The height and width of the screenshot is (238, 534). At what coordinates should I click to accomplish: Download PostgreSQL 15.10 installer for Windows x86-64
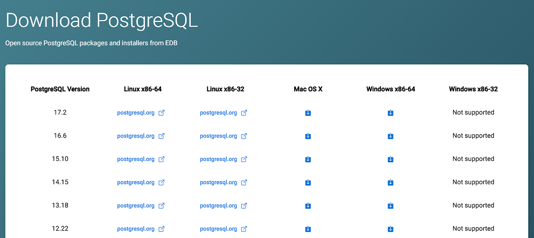tap(390, 159)
